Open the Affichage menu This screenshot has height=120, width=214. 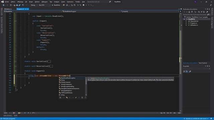pos(20,2)
